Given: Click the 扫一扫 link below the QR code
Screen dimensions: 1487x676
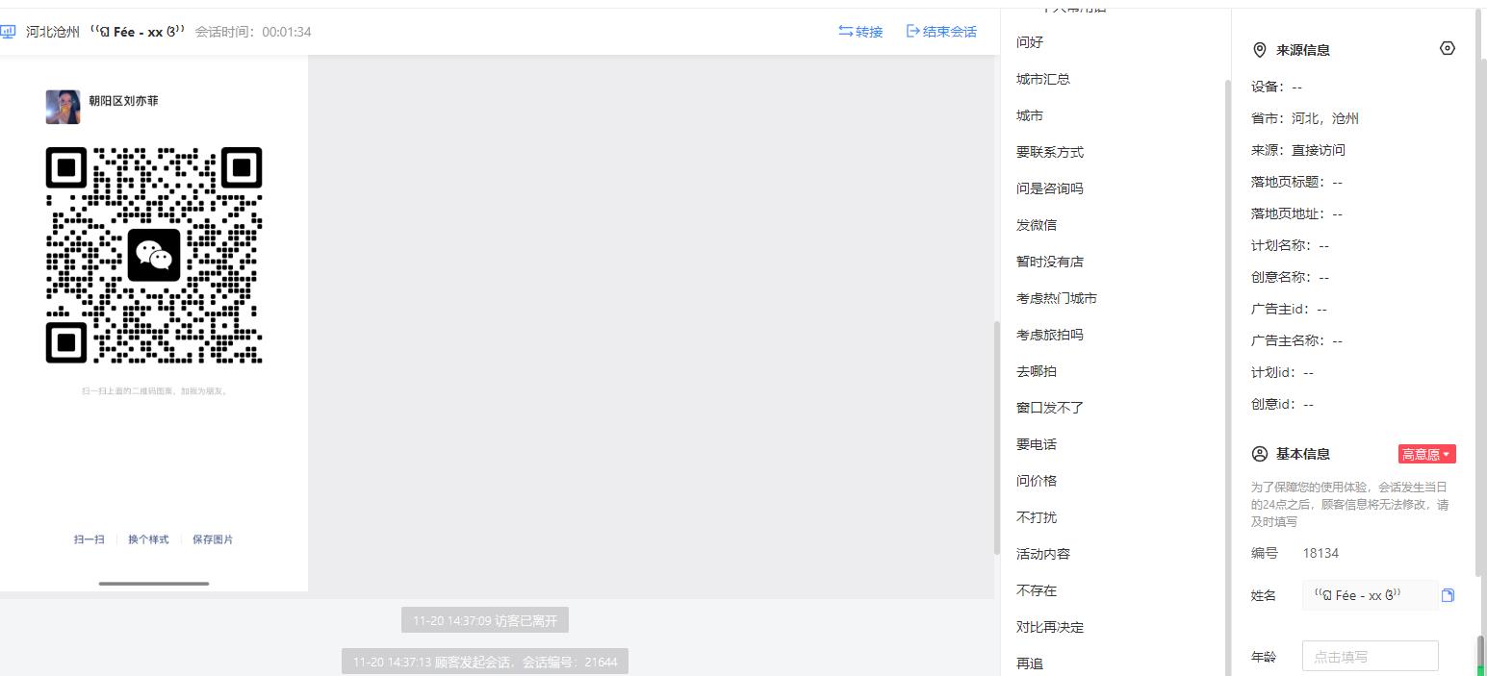Looking at the screenshot, I should (89, 539).
